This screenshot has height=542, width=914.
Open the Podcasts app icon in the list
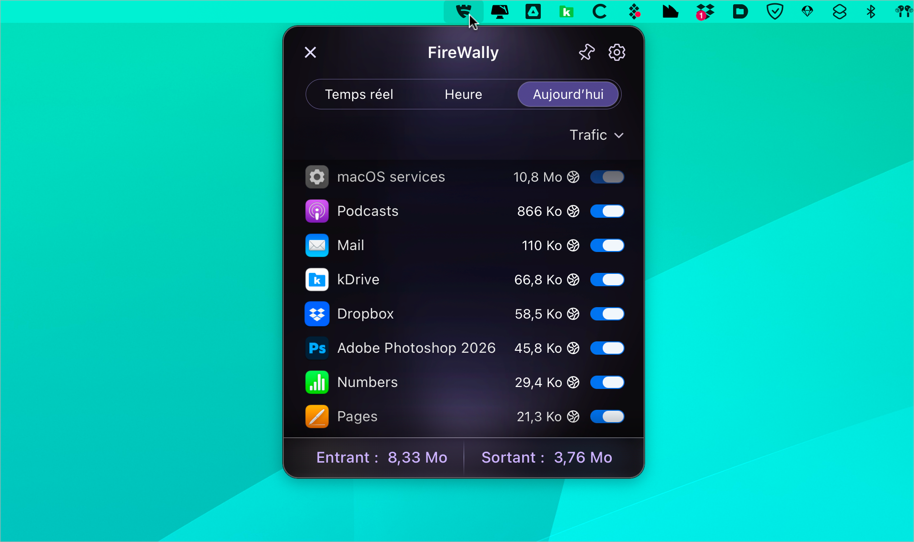[317, 211]
